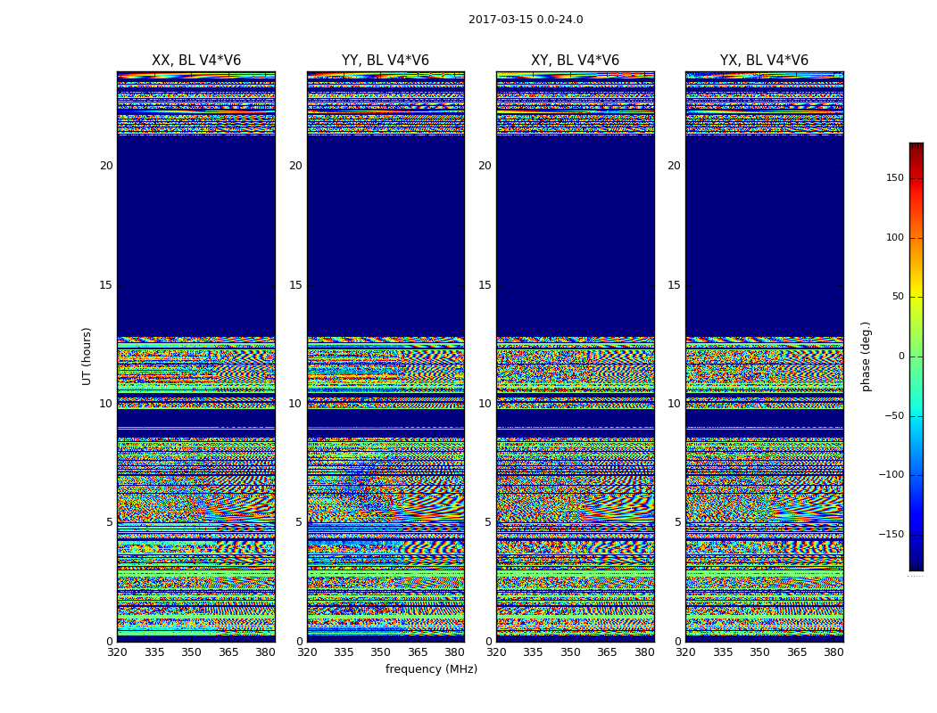The width and height of the screenshot is (937, 713).
Task: Click inside the YY phase waterfall plot
Action: 386,356
